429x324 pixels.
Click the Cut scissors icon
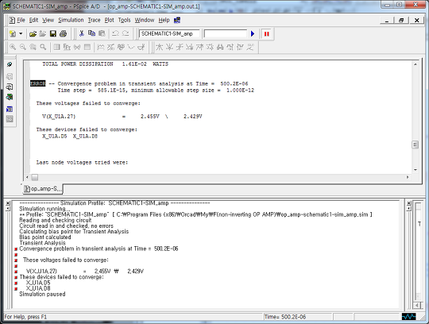pos(81,33)
